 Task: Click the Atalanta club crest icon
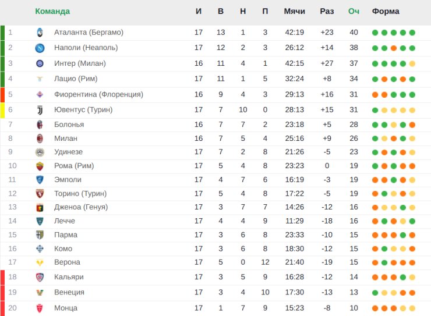coord(40,33)
